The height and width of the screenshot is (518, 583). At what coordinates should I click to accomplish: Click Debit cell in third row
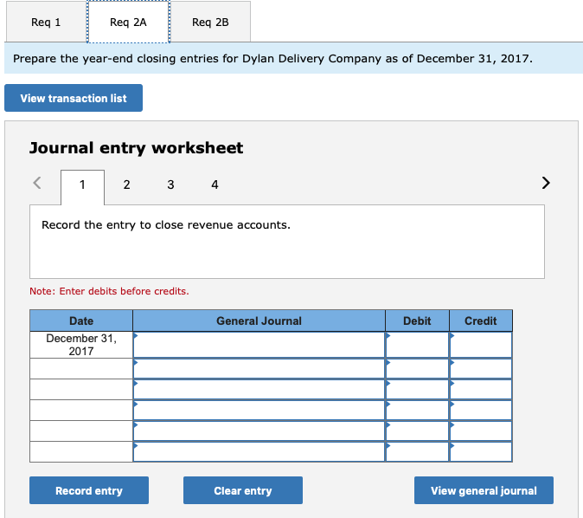[417, 390]
